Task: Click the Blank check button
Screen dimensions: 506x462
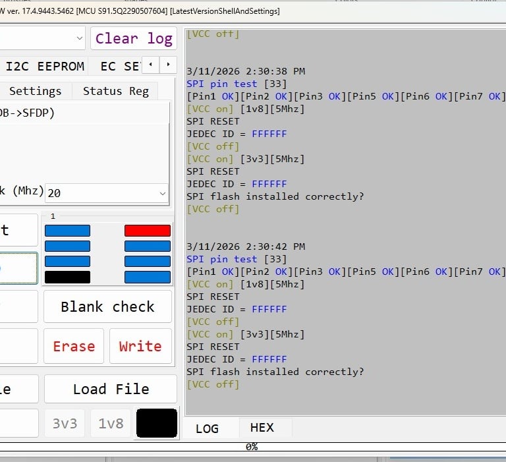Action: point(108,306)
